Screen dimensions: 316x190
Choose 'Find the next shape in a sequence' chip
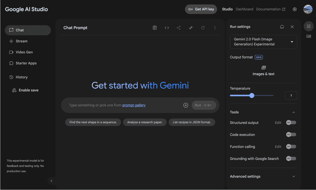coord(93,122)
